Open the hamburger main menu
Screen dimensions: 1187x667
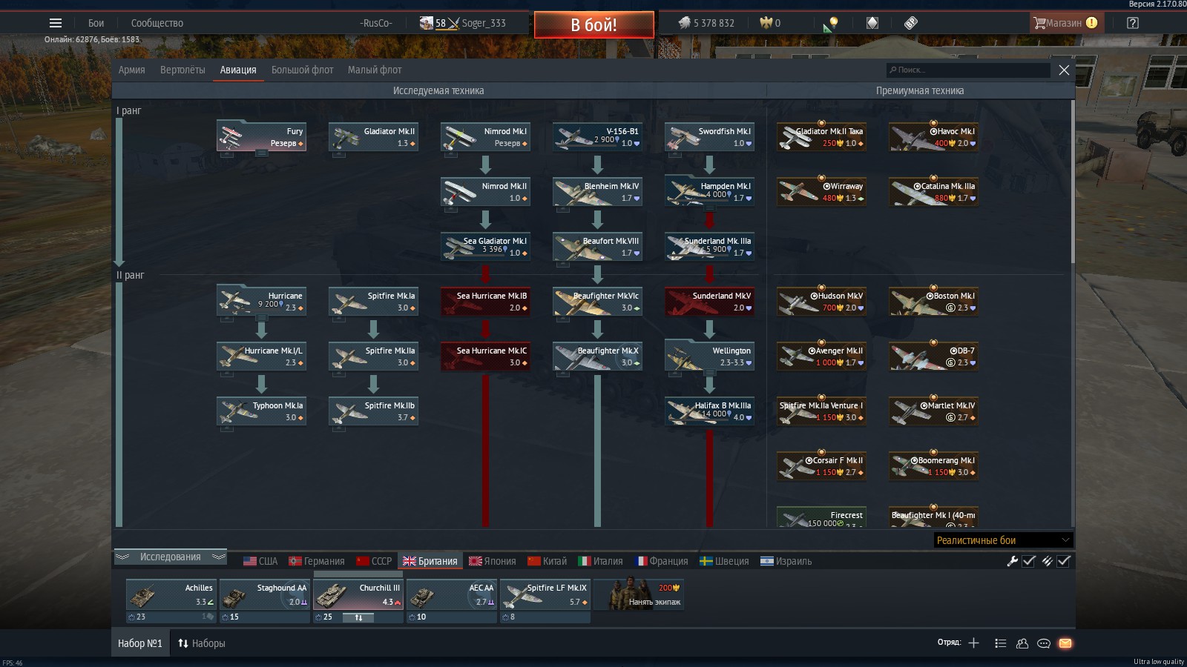click(x=56, y=23)
